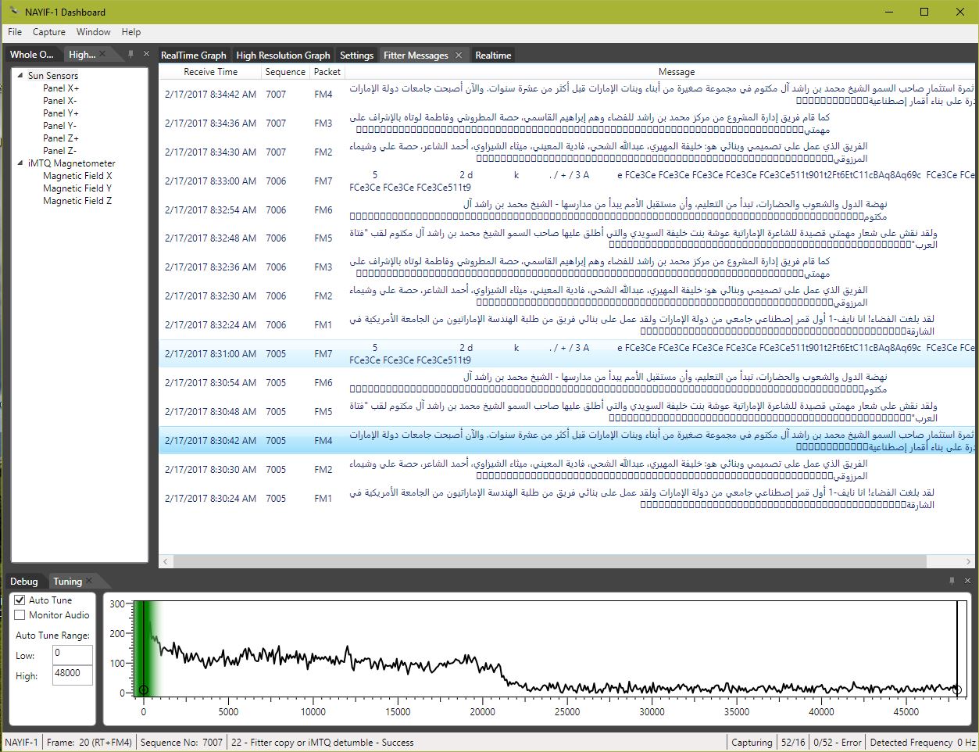Select the 8:33:00 AM FM7 message row
979x752 pixels.
(566, 181)
